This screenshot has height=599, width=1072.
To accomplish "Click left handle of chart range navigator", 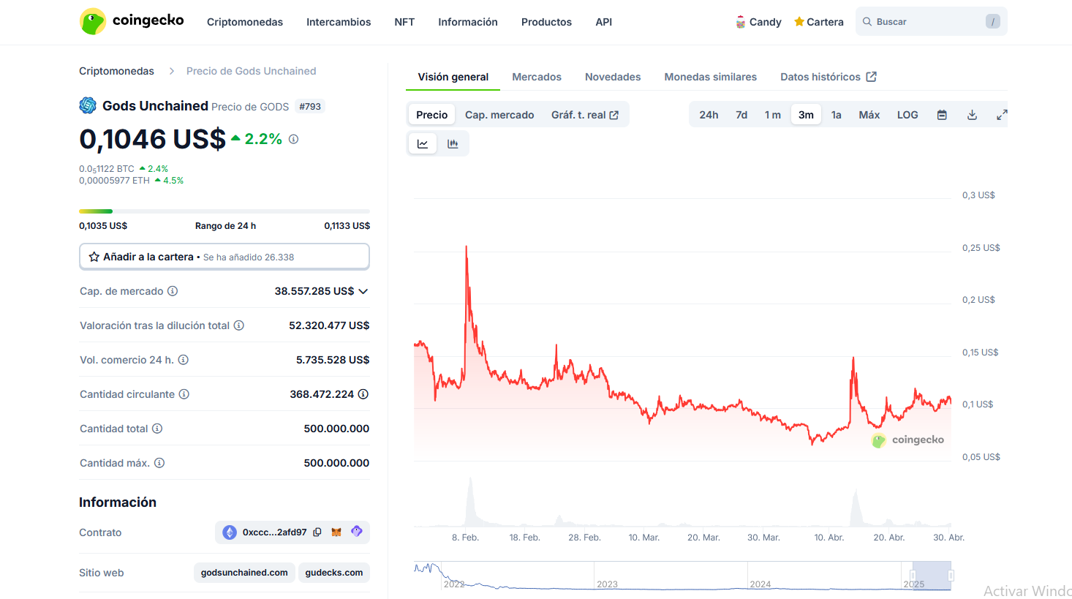I will [913, 576].
